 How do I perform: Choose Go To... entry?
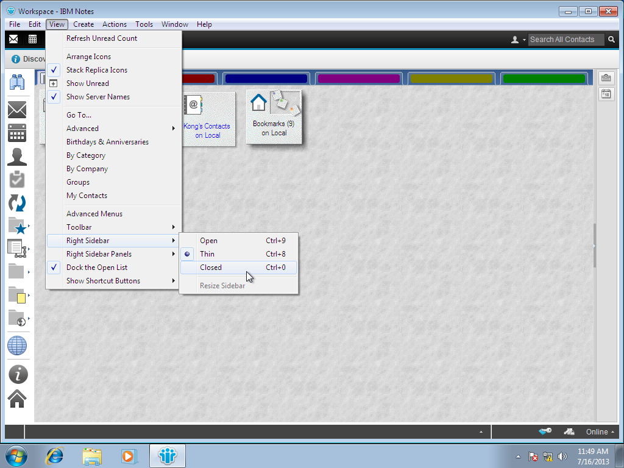[113, 115]
